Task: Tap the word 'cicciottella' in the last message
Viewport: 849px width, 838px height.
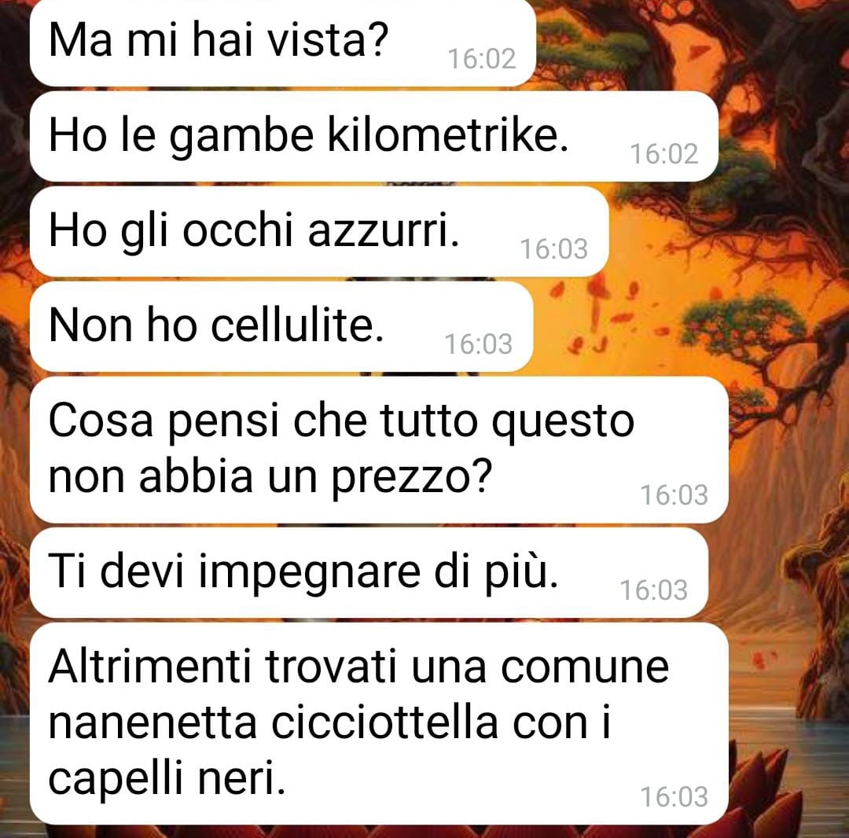Action: pyautogui.click(x=384, y=722)
